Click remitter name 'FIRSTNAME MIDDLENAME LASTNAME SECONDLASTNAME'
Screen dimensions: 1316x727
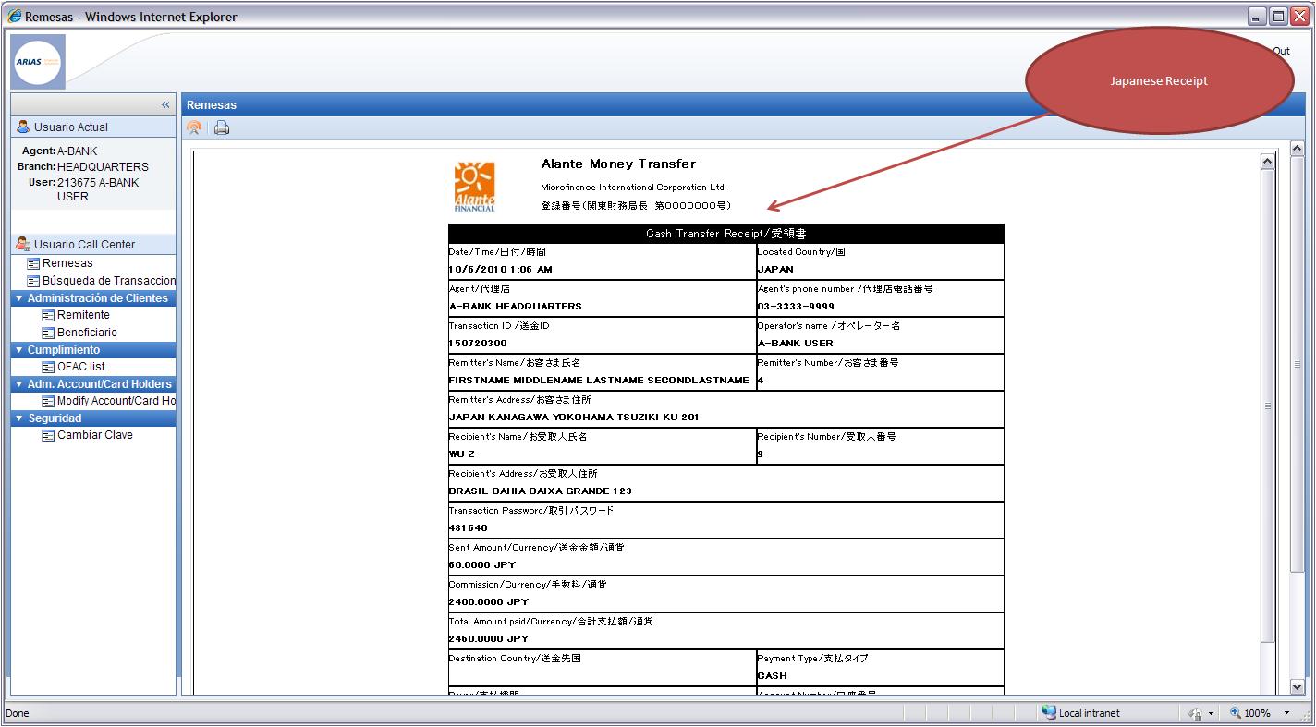click(599, 381)
